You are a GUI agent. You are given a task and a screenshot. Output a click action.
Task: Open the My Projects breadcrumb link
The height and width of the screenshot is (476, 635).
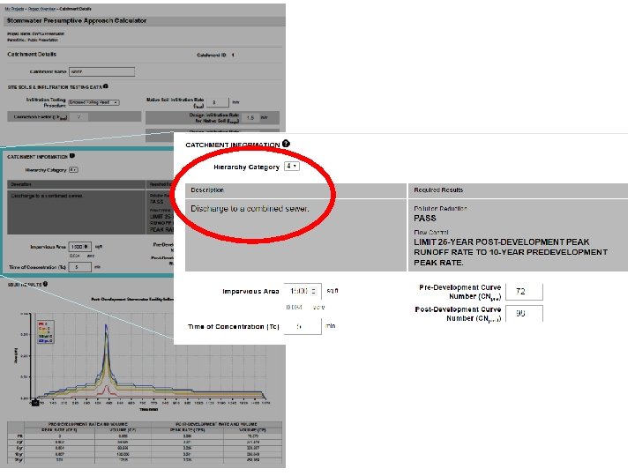click(15, 9)
